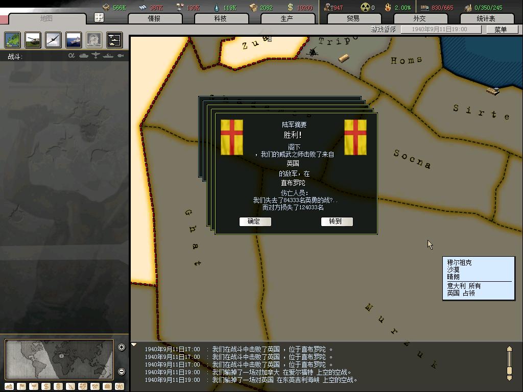Click the dissent flame icon 2.00%
This screenshot has height=392, width=523.
pyautogui.click(x=388, y=7)
